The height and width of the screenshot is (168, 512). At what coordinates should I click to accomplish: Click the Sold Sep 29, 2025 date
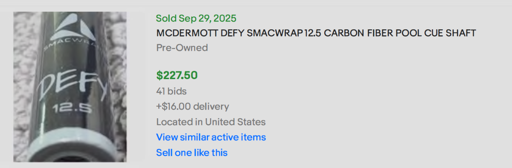[x=196, y=18]
